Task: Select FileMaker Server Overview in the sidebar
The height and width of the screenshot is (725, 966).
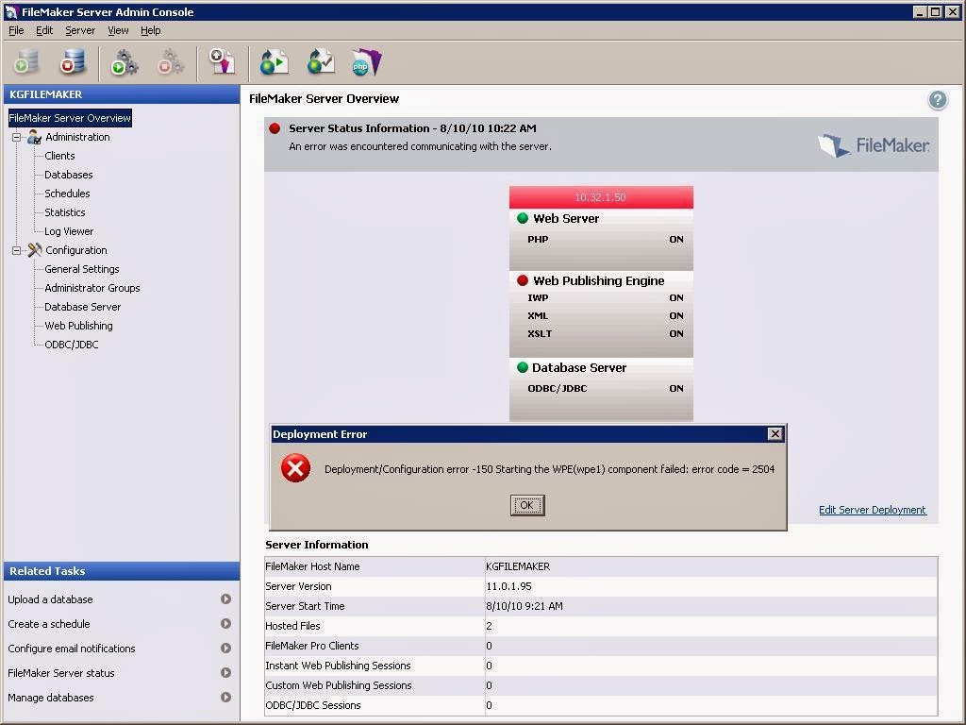Action: point(70,118)
